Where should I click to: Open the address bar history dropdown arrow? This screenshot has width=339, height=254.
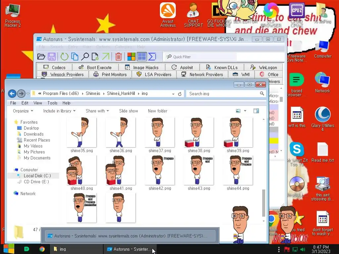pyautogui.click(x=173, y=94)
